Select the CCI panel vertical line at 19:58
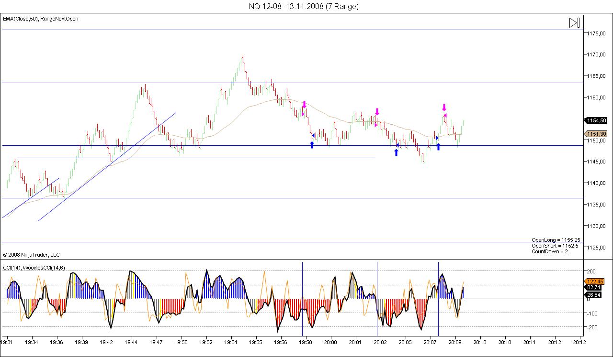Image resolution: width=613 pixels, height=357 pixels. [x=302, y=299]
